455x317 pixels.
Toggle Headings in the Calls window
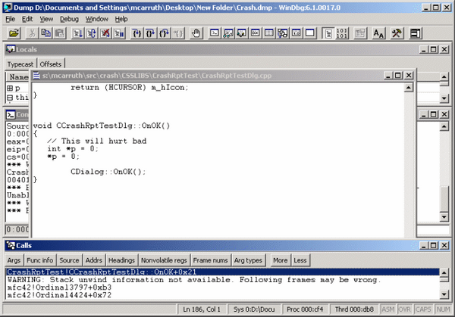(121, 260)
